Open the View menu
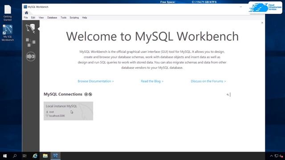This screenshot has width=285, height=160. click(x=41, y=18)
